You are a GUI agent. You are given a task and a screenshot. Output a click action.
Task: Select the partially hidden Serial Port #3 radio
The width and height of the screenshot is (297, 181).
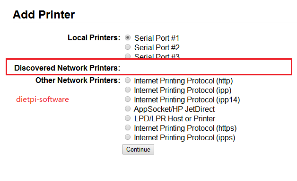[x=128, y=56]
